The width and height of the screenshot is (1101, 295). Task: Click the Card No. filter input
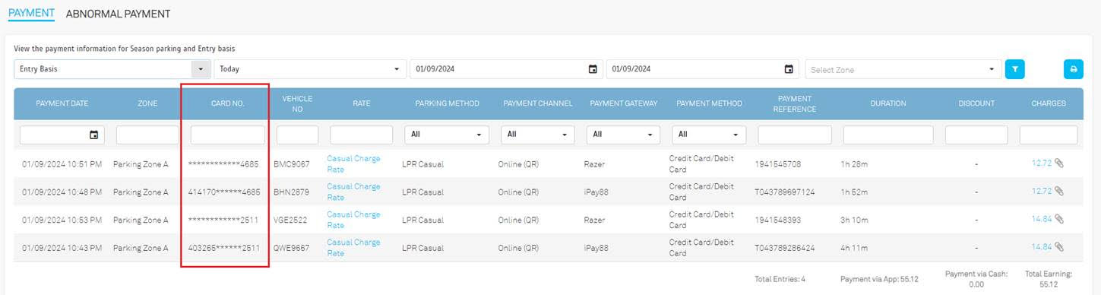[x=227, y=135]
